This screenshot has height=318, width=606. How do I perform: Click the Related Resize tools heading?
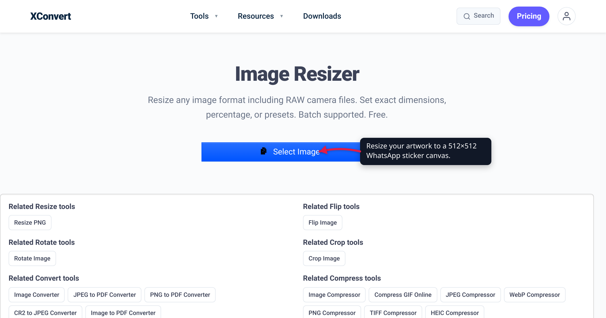[42, 206]
